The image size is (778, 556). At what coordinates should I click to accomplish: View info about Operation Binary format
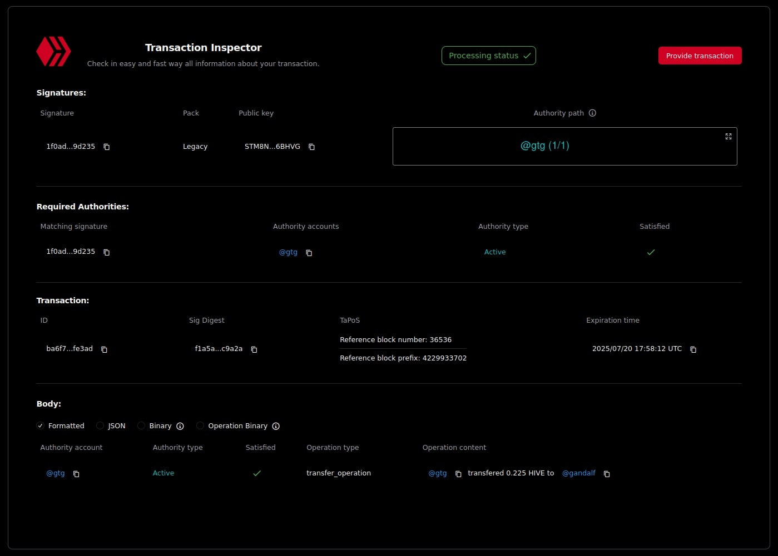click(x=276, y=425)
